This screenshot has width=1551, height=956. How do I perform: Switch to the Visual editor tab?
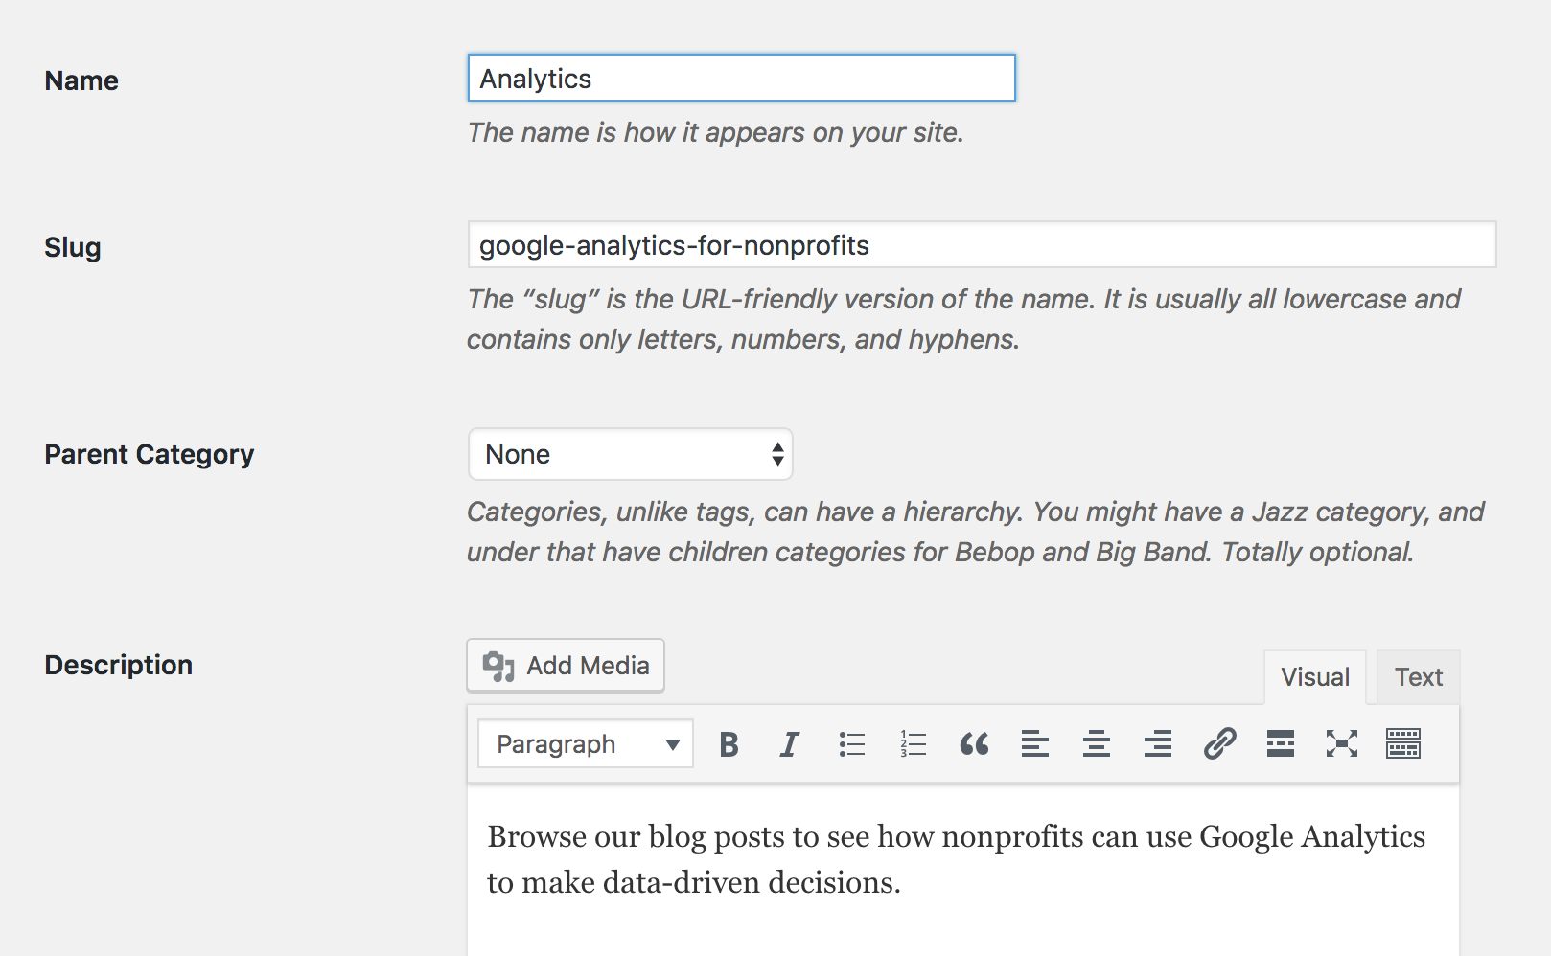click(x=1315, y=677)
